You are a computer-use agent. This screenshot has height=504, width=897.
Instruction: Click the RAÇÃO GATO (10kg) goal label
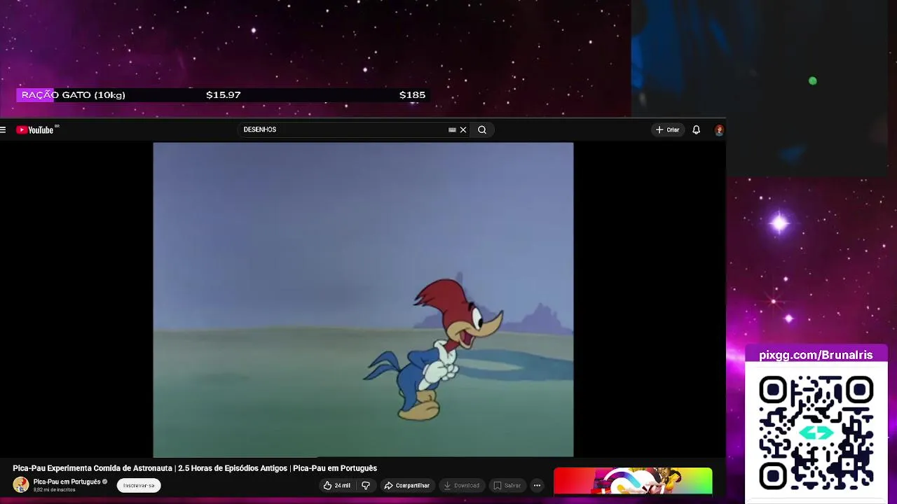tap(74, 95)
